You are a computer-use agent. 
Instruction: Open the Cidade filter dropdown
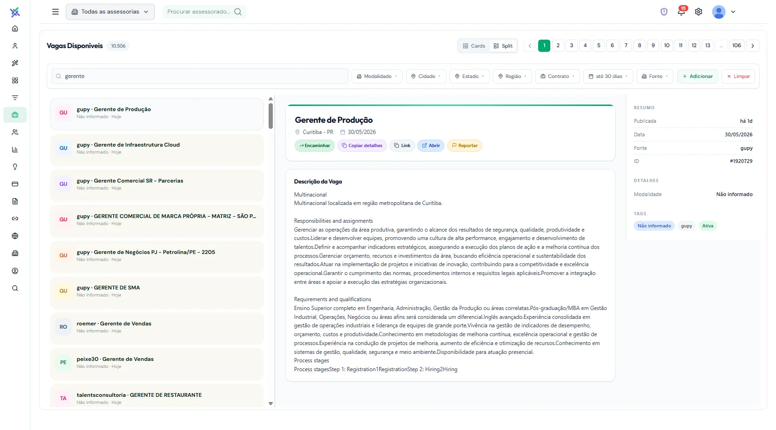click(x=426, y=76)
